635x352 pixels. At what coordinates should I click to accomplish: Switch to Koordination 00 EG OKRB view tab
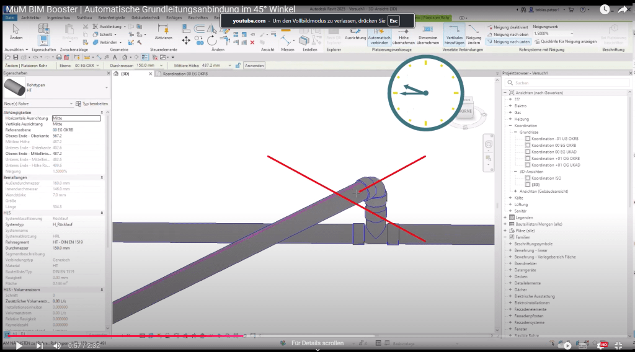coord(185,74)
